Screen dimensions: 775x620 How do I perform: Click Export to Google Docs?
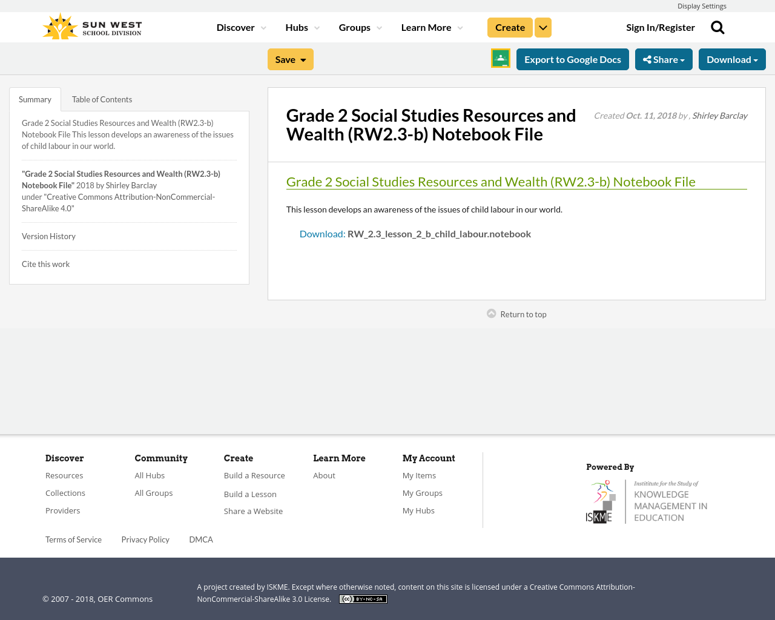point(572,58)
